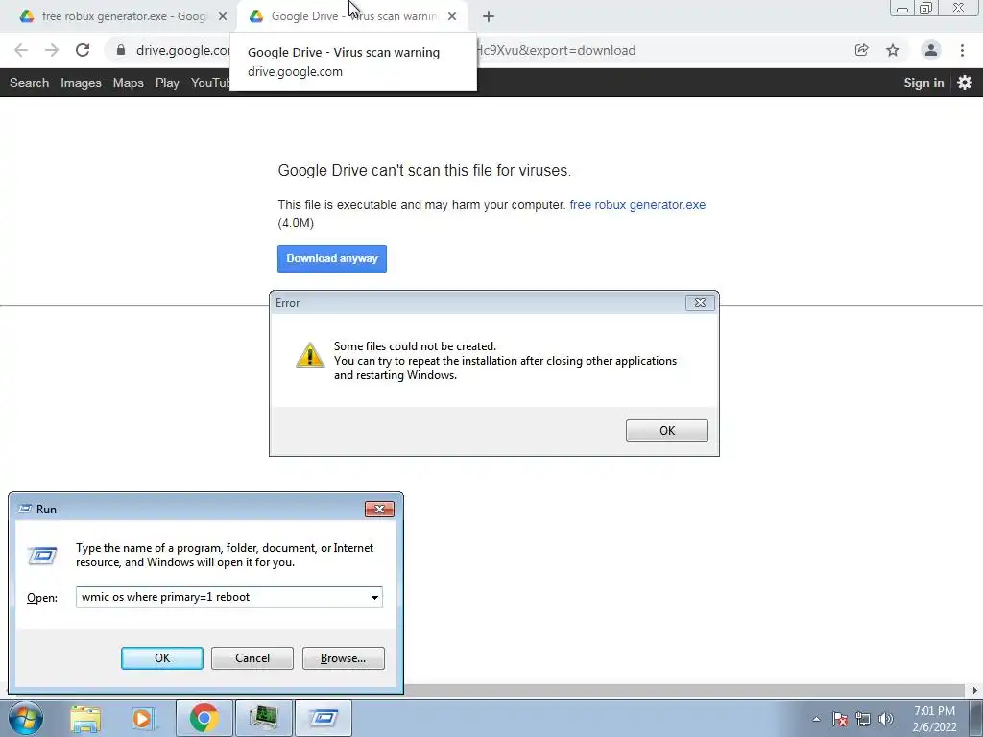Viewport: 983px width, 737px height.
Task: Click the warning triangle icon in Error dialog
Action: point(310,355)
